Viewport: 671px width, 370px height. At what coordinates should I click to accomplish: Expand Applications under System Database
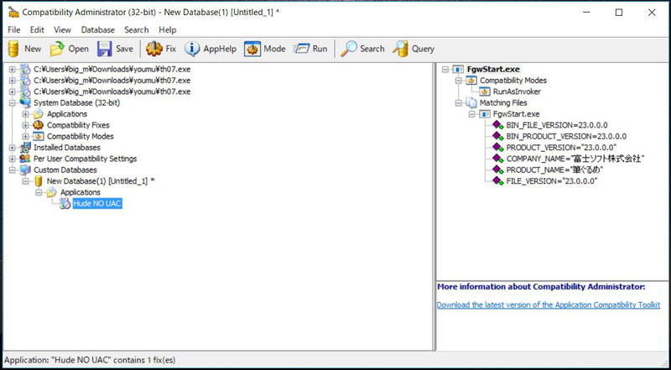(25, 114)
